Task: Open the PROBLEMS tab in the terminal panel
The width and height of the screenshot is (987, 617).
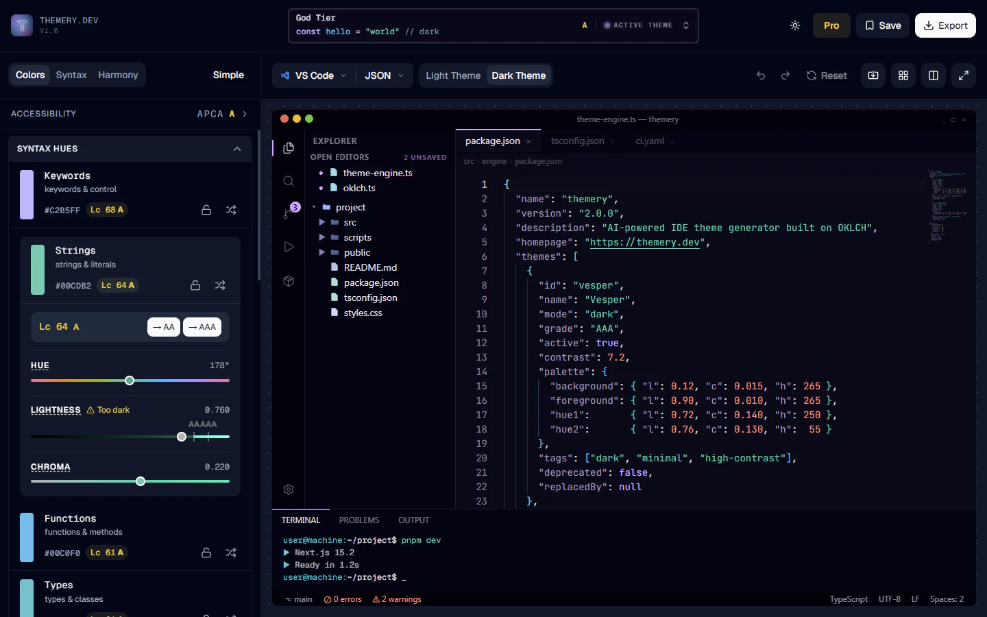Action: click(x=359, y=520)
